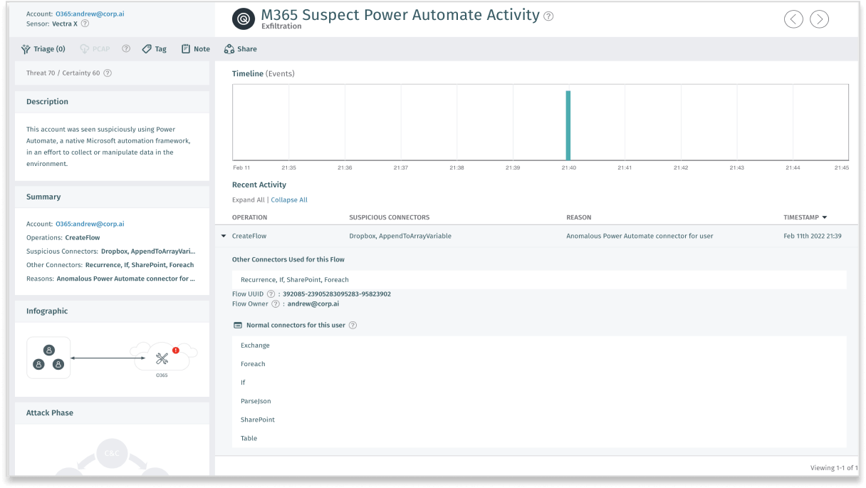Click the PCAP icon
The image size is (866, 488).
pos(95,48)
